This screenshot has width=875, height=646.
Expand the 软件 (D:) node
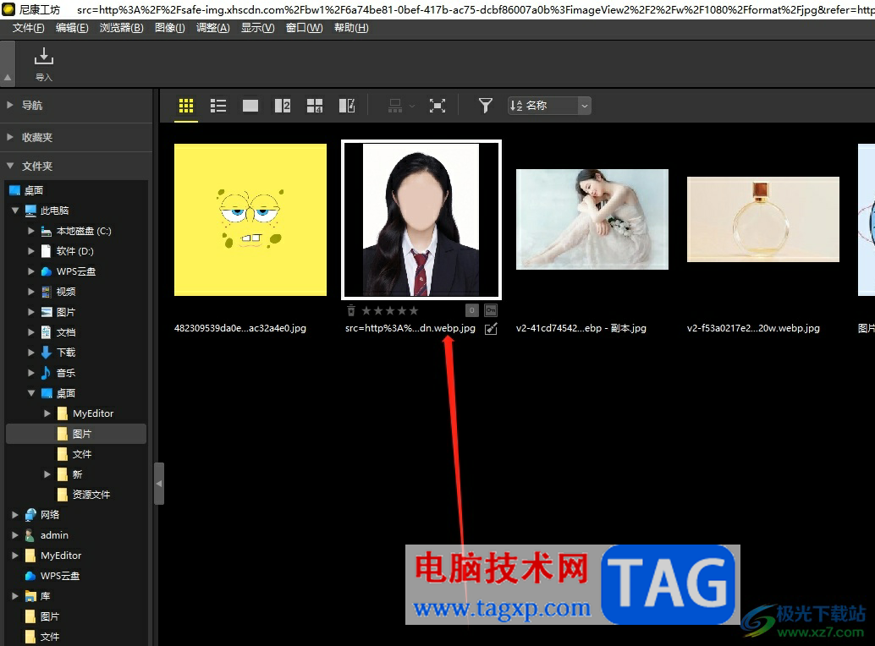(31, 251)
